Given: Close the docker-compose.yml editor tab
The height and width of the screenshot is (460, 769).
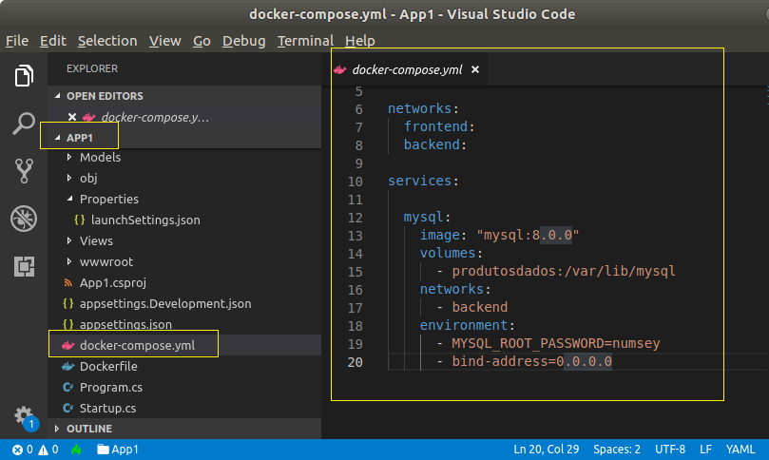Looking at the screenshot, I should click(x=475, y=69).
